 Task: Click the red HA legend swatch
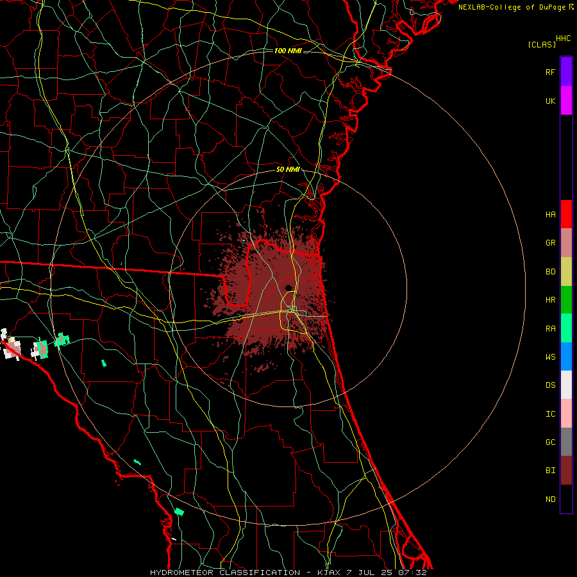566,214
